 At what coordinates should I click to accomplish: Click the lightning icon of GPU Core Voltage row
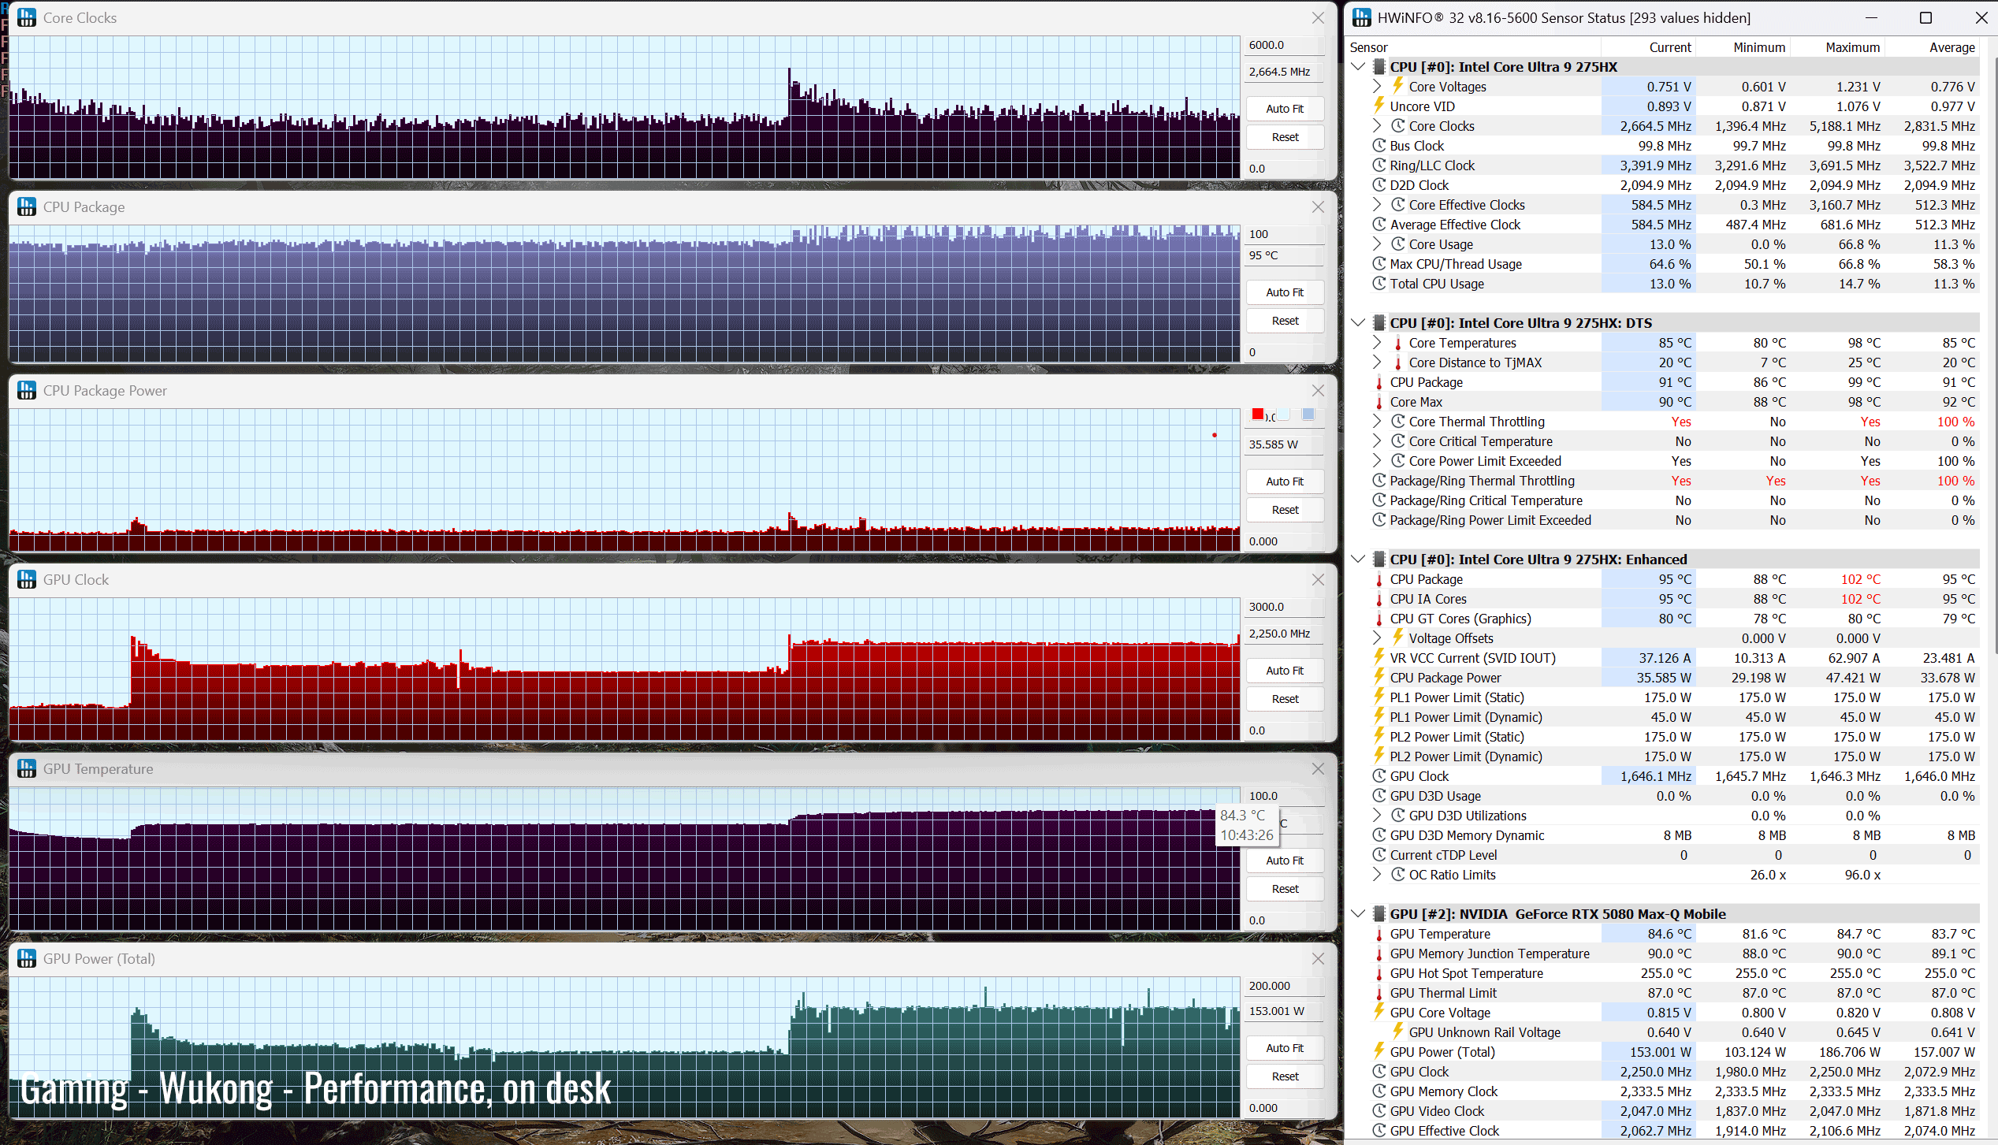(1379, 1012)
